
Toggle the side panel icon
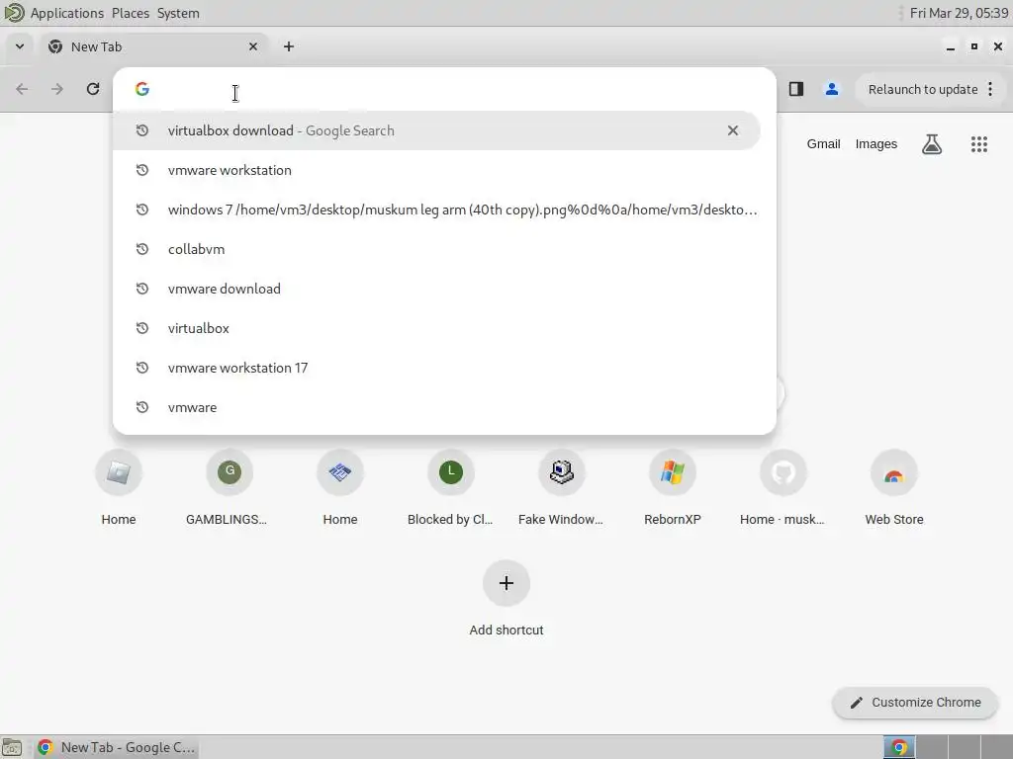coord(796,89)
